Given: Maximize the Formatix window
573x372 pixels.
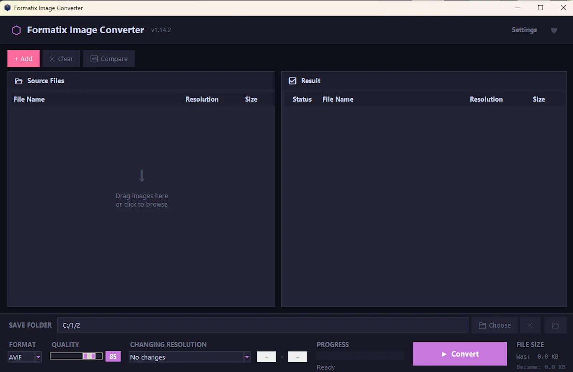Looking at the screenshot, I should [540, 8].
